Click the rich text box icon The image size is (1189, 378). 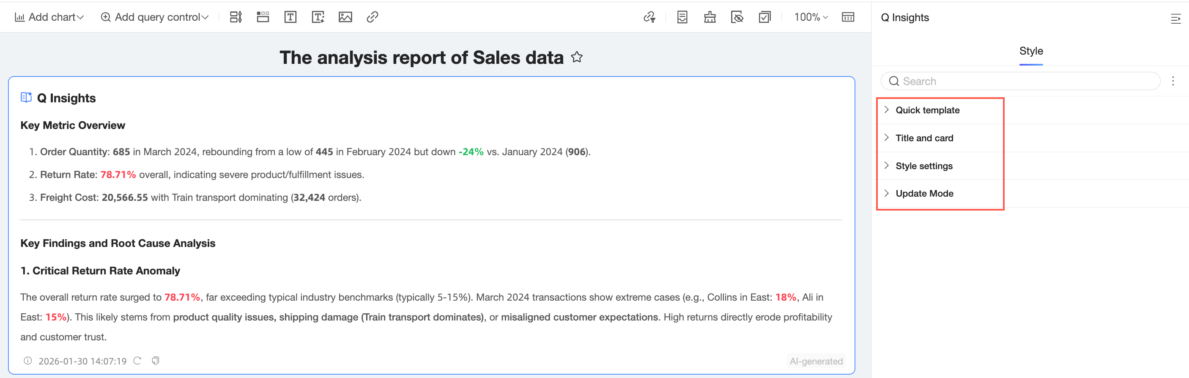290,17
